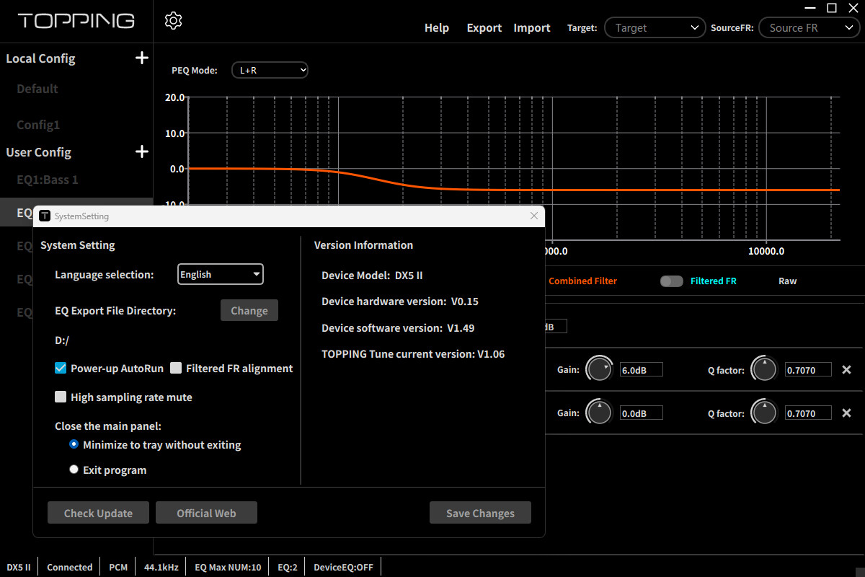
Task: Click the Import menu item
Action: pyautogui.click(x=532, y=27)
